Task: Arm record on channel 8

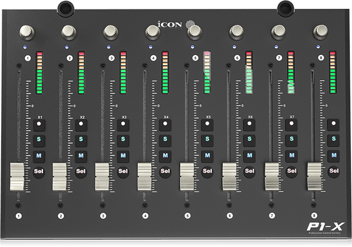Action: point(333,125)
